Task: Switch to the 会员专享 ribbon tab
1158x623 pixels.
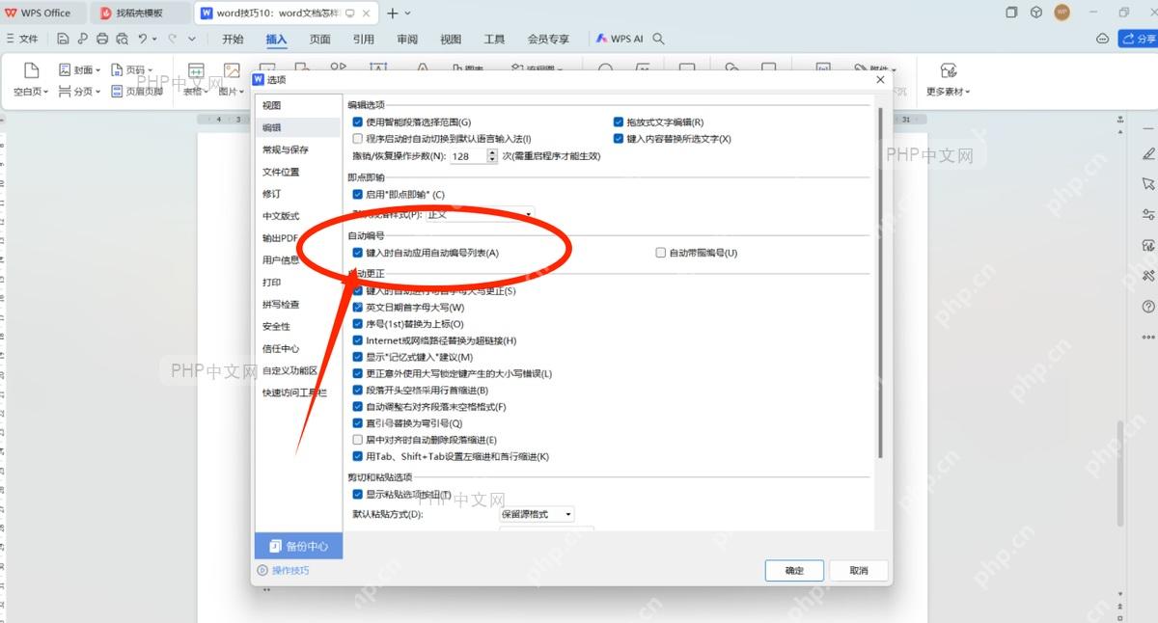Action: (548, 39)
